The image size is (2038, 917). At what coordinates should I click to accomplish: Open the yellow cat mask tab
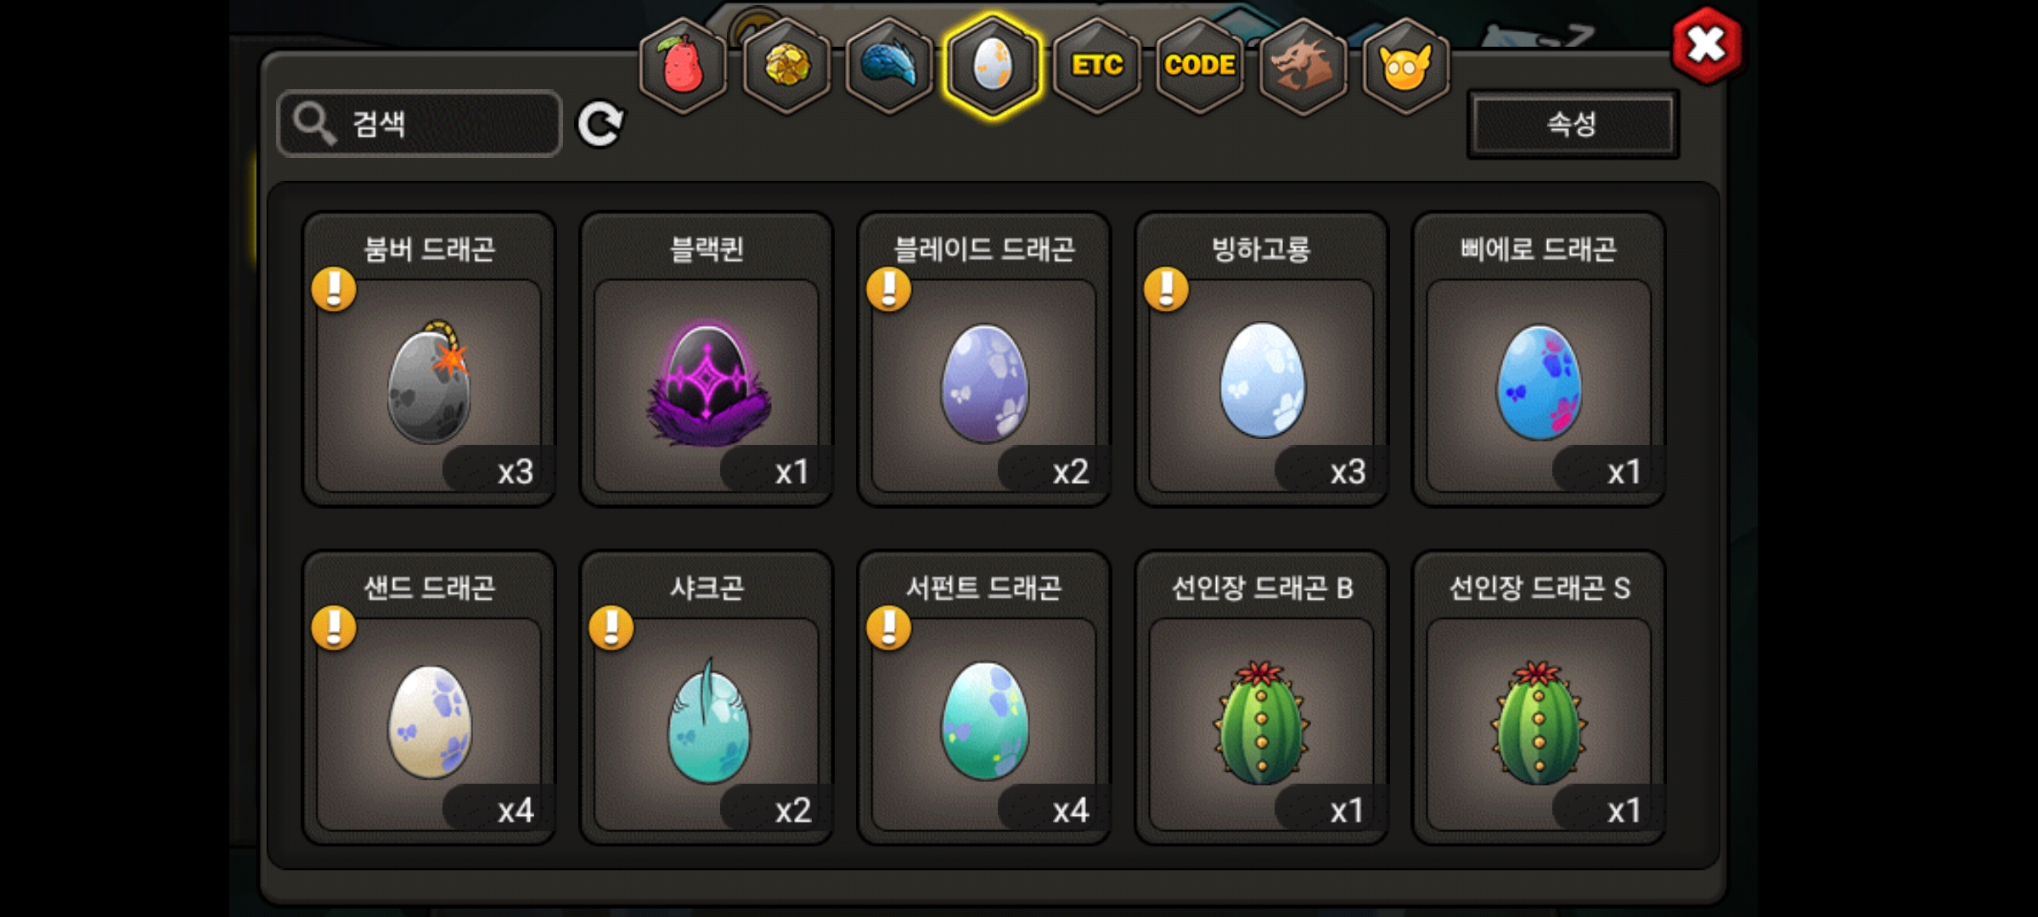click(x=1405, y=66)
